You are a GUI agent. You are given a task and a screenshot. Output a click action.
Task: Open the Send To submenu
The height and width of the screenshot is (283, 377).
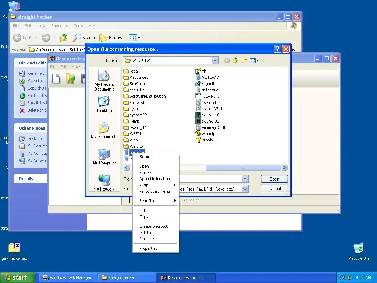[x=156, y=201]
